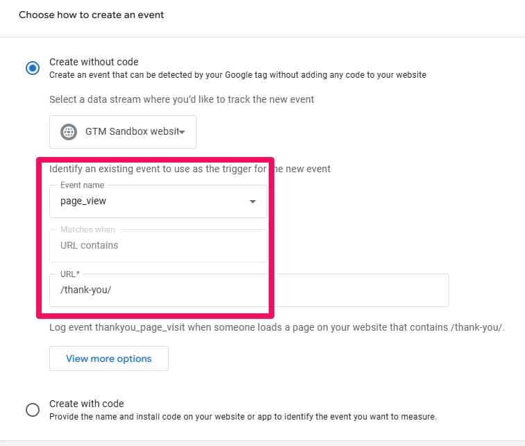Select the Create with code radio button

[x=33, y=409]
